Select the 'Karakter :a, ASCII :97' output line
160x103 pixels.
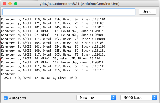[52, 35]
